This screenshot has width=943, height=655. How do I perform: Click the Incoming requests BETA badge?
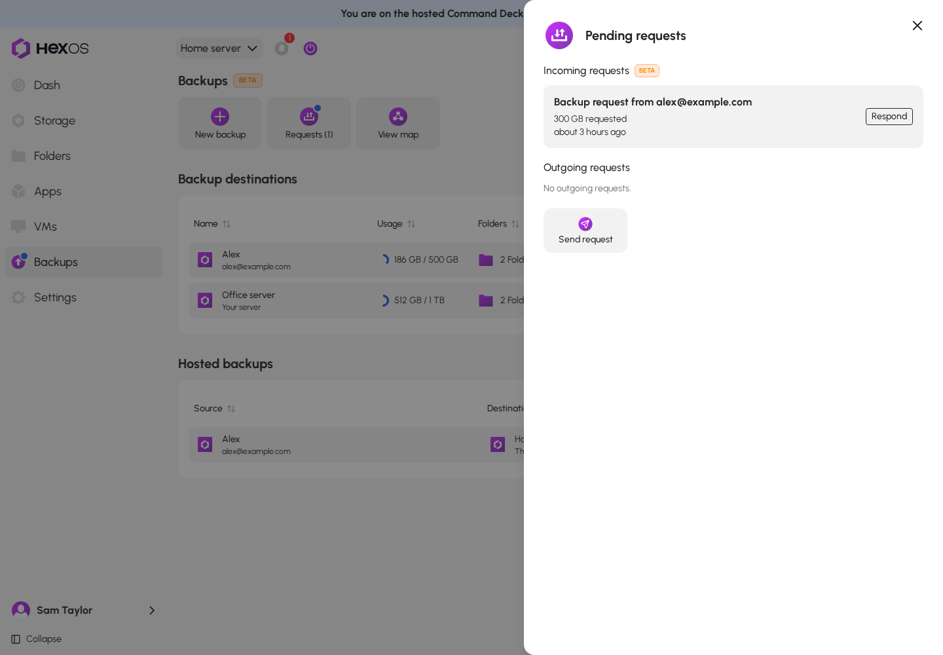pos(647,71)
